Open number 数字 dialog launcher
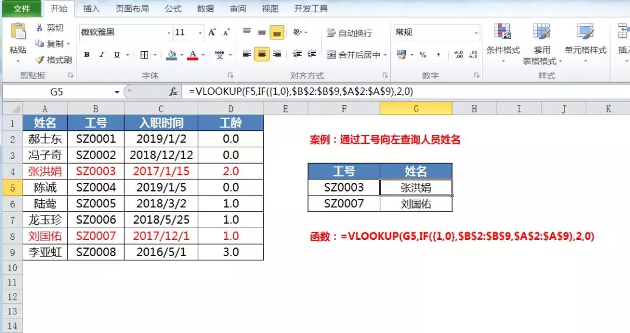630x333 pixels. tap(477, 75)
